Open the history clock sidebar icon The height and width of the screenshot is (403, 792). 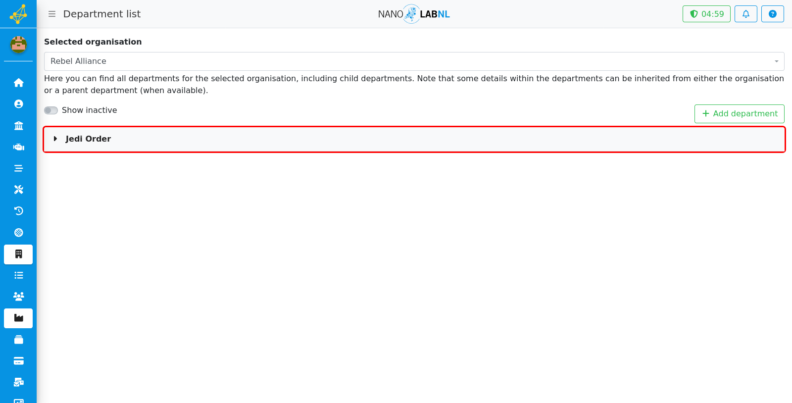[18, 211]
